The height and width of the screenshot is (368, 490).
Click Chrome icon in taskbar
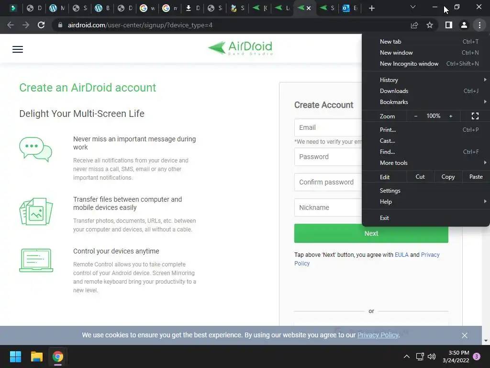[x=58, y=356]
